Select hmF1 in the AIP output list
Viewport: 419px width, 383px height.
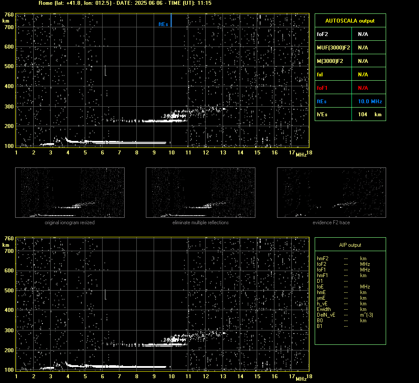click(x=322, y=275)
